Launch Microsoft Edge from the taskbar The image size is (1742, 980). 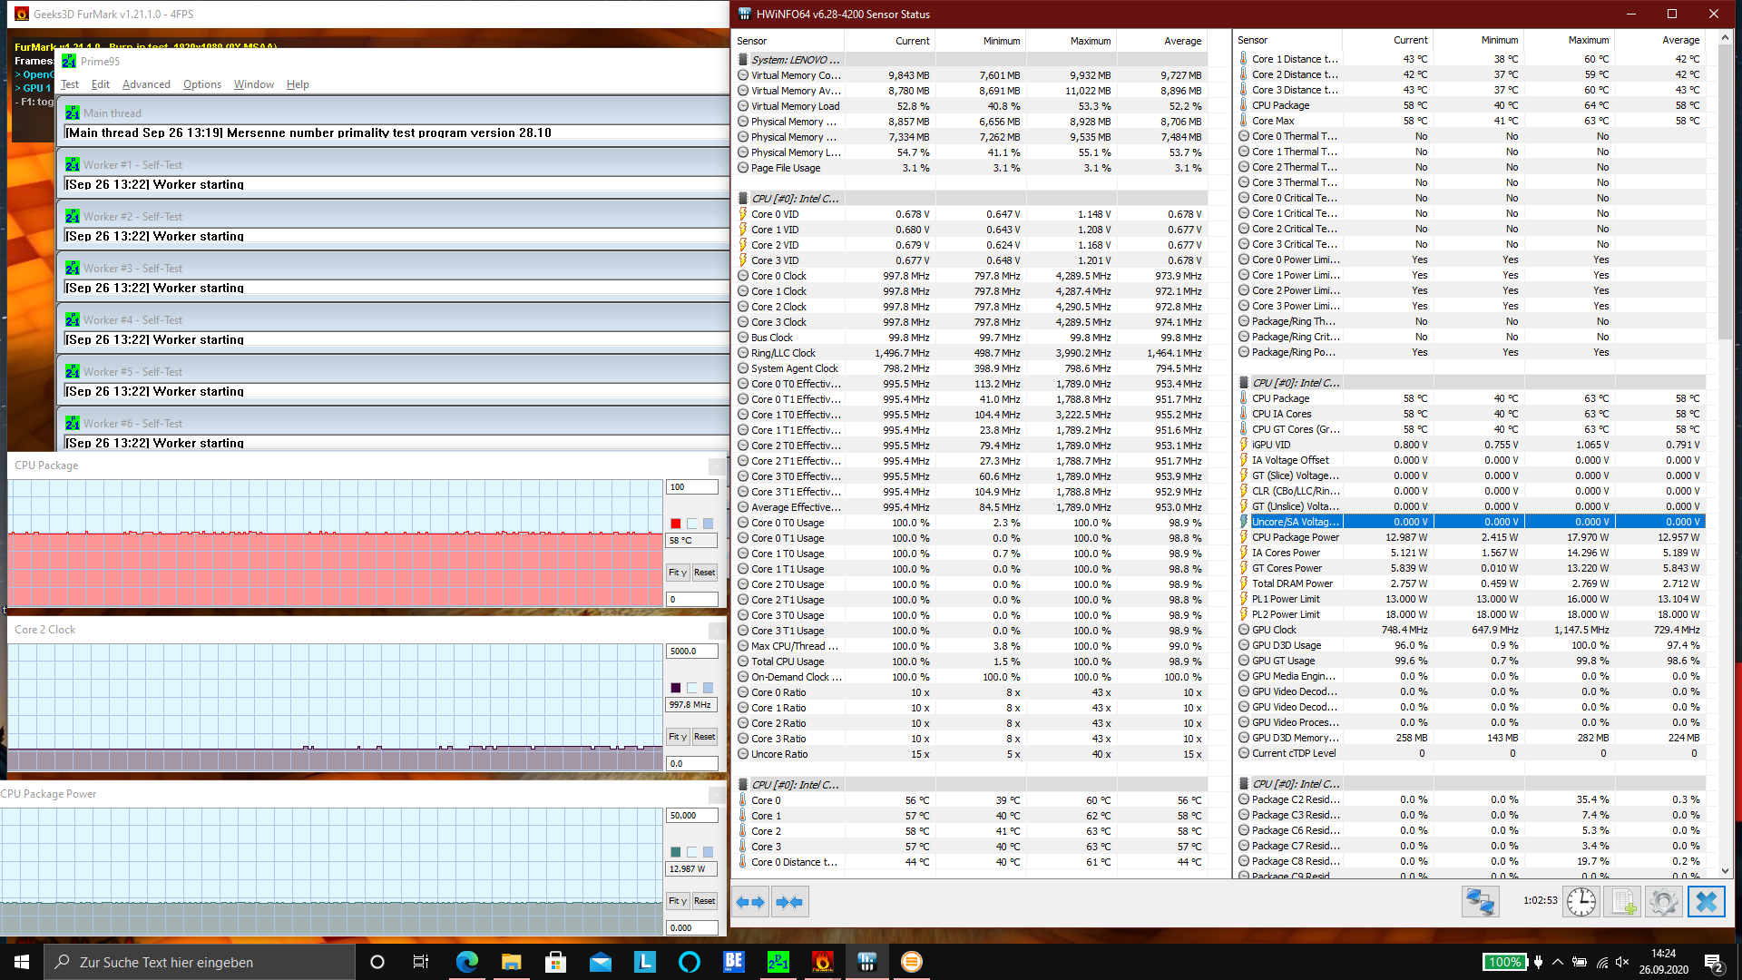pos(467,962)
